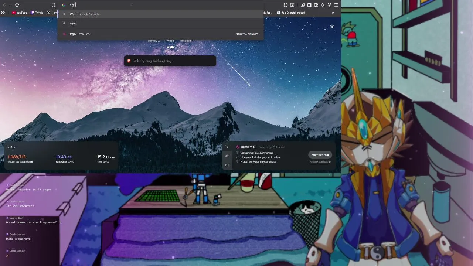Go back with the browser back arrow
This screenshot has height=266, width=473.
click(4, 5)
